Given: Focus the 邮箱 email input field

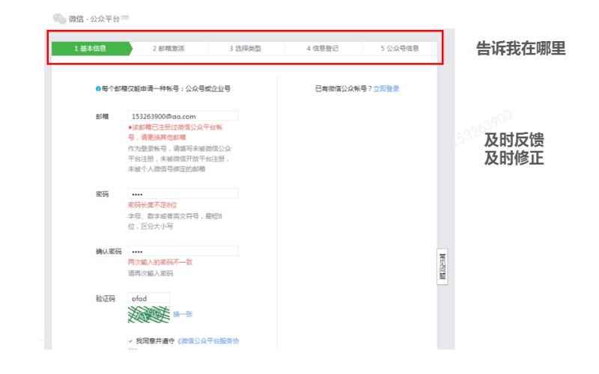Looking at the screenshot, I should (183, 116).
